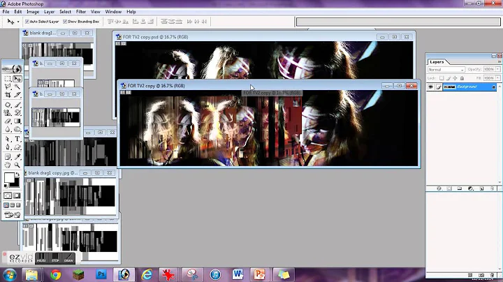Screen dimensions: 503x282
Task: Create a new layer in Layers panel
Action: click(481, 188)
